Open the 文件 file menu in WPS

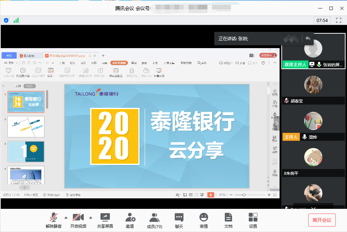11,63
